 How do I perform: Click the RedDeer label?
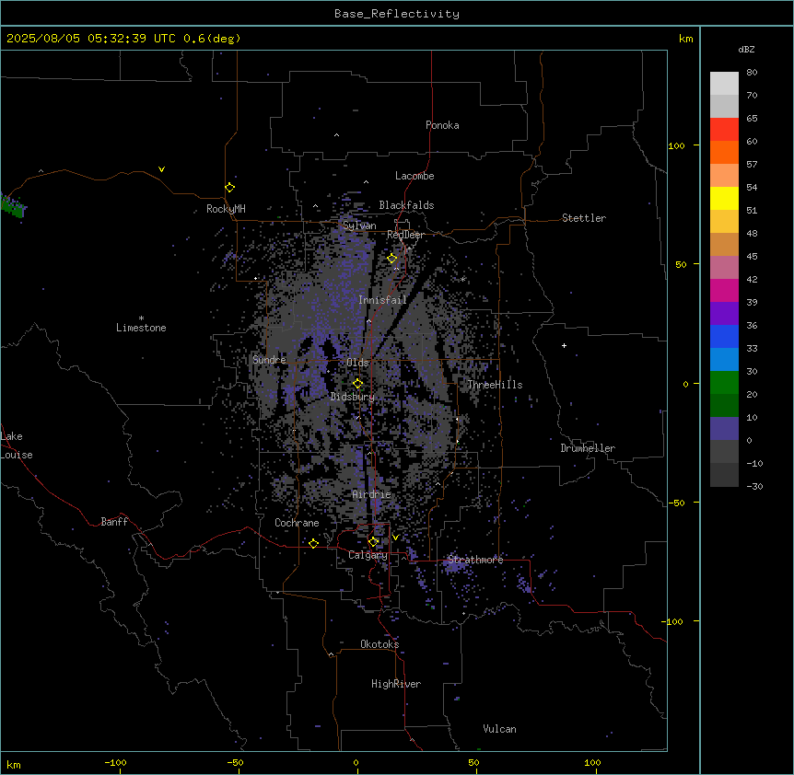point(405,235)
